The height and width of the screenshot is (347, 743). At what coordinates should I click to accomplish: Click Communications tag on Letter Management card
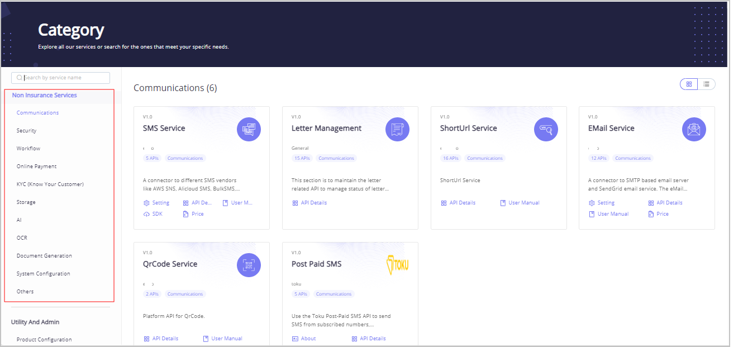point(336,159)
